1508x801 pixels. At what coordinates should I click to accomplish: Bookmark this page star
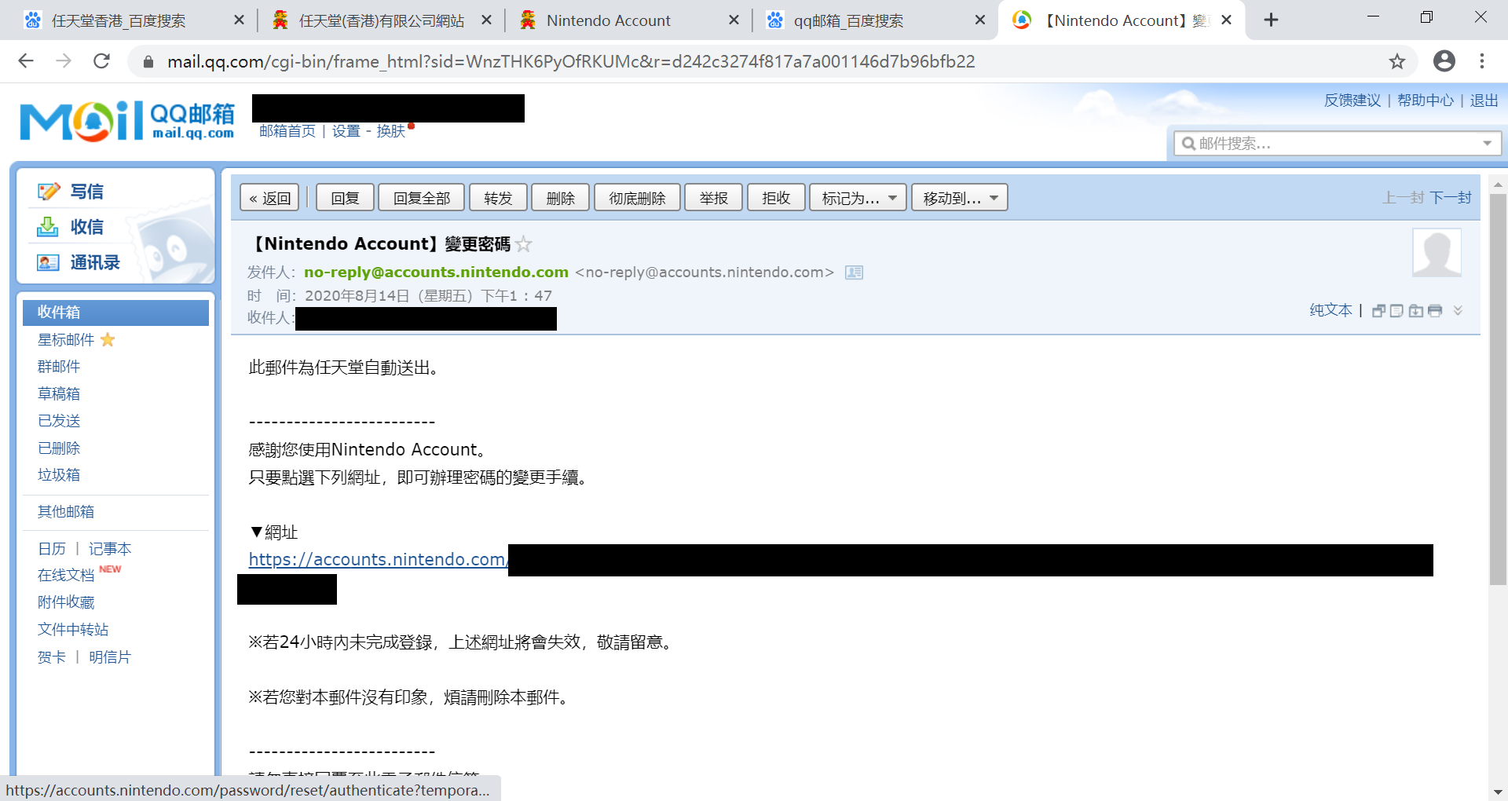(1396, 61)
